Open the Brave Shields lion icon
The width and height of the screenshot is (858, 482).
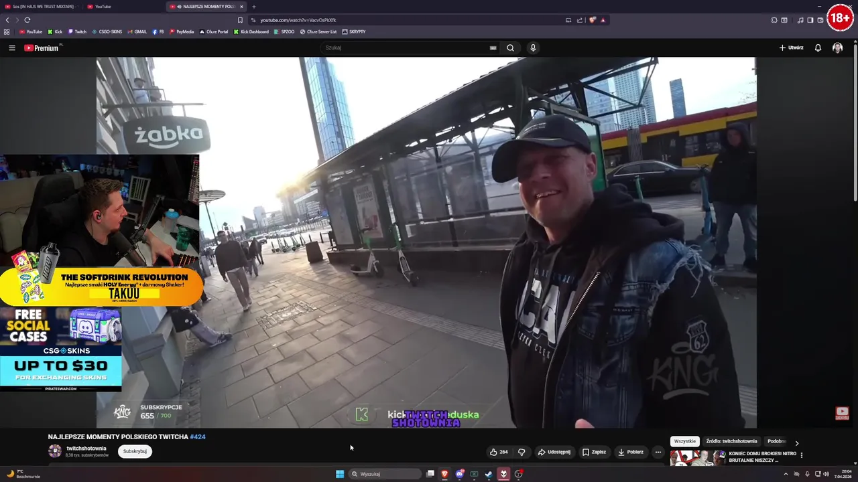(x=592, y=20)
